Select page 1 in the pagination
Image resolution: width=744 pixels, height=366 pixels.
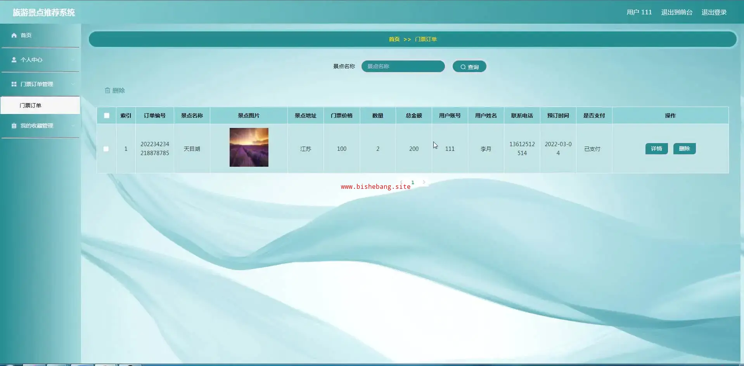[x=413, y=182]
